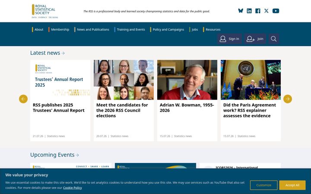The width and height of the screenshot is (311, 194).
Task: Read 'RSS publishes 2025 Trustees' Annual Report'
Action: pos(59,108)
